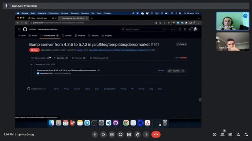Switch to the Meet browser tab
The image size is (252, 141).
42,18
